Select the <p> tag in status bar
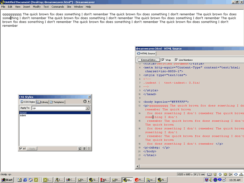244x183 pixels. pyautogui.click(x=10, y=174)
